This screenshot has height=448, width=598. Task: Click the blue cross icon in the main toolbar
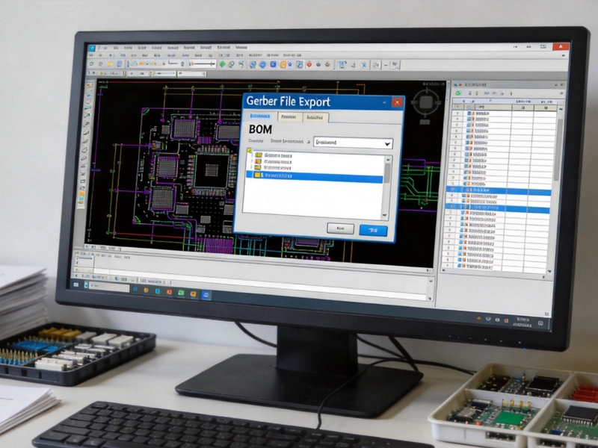pyautogui.click(x=364, y=65)
